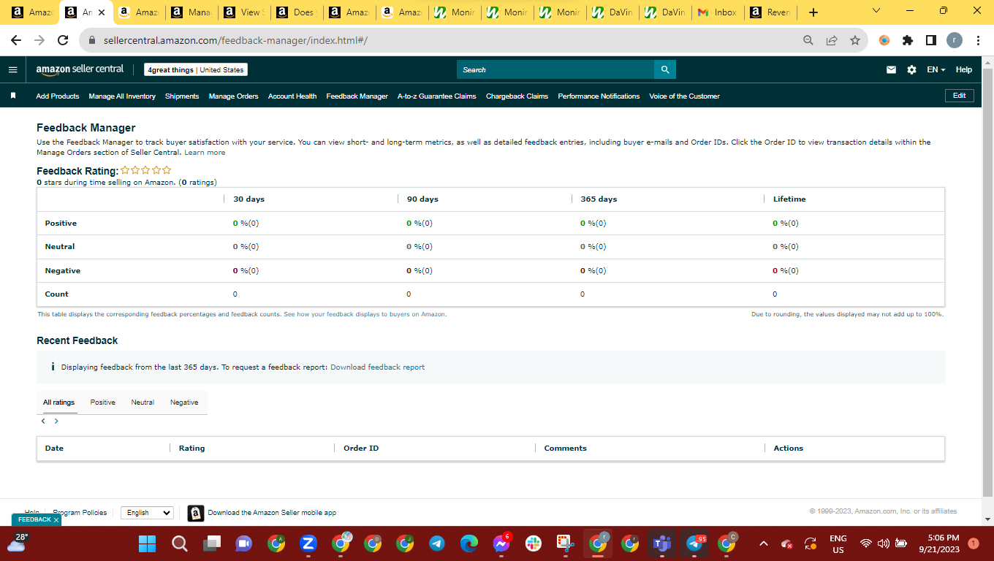Focus the Seller Central Search field

pyautogui.click(x=555, y=69)
